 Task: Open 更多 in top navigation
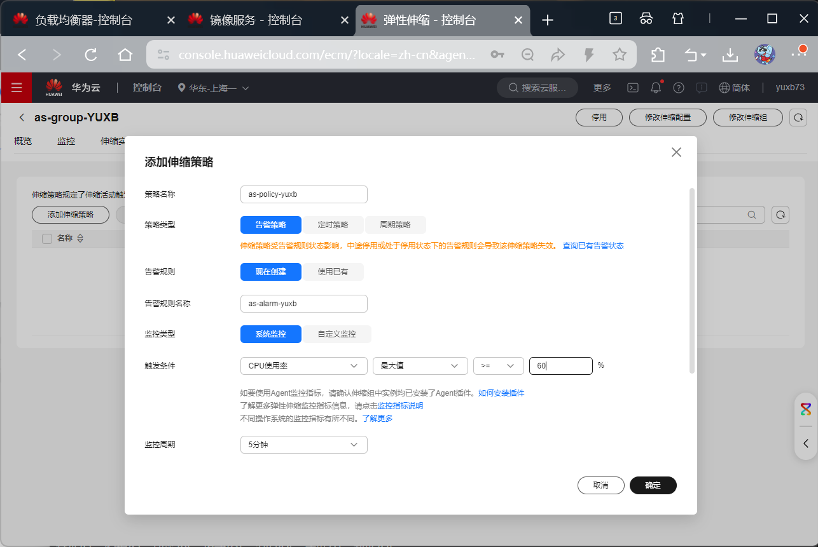602,88
